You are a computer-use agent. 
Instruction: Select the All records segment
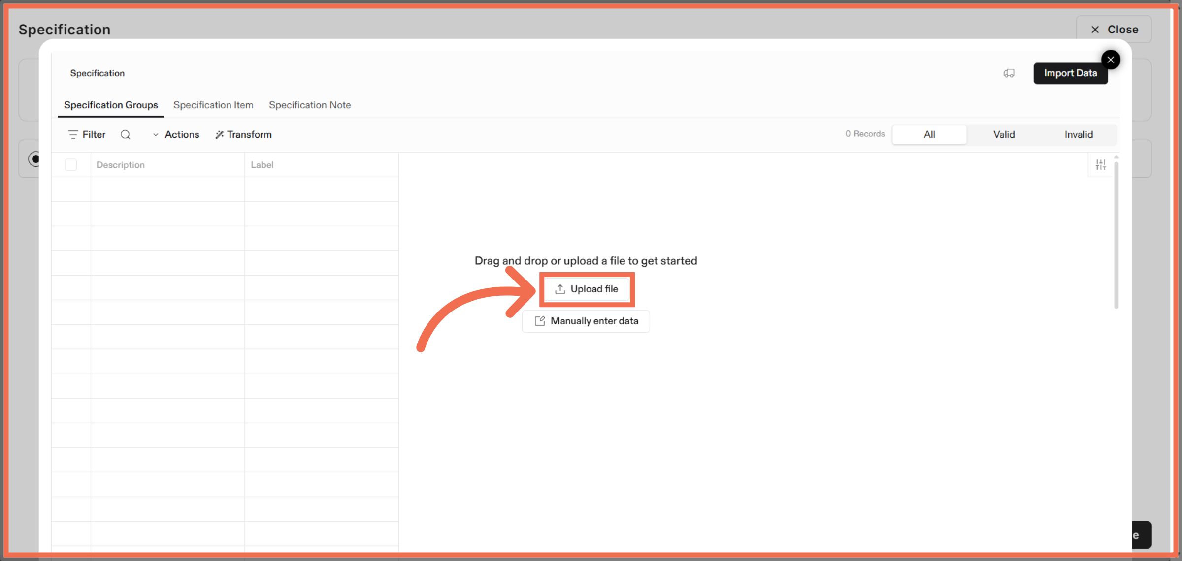tap(929, 134)
